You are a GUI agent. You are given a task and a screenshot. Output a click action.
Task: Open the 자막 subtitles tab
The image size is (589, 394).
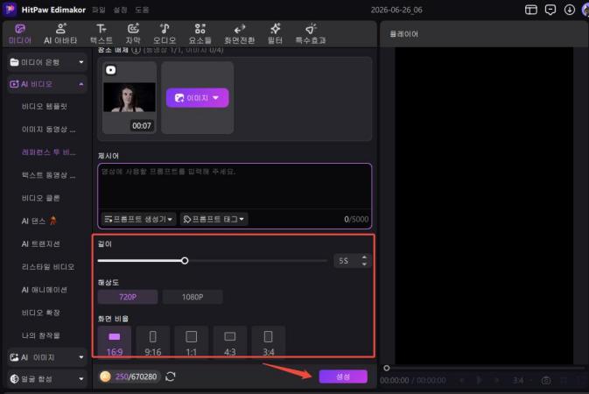pyautogui.click(x=133, y=34)
